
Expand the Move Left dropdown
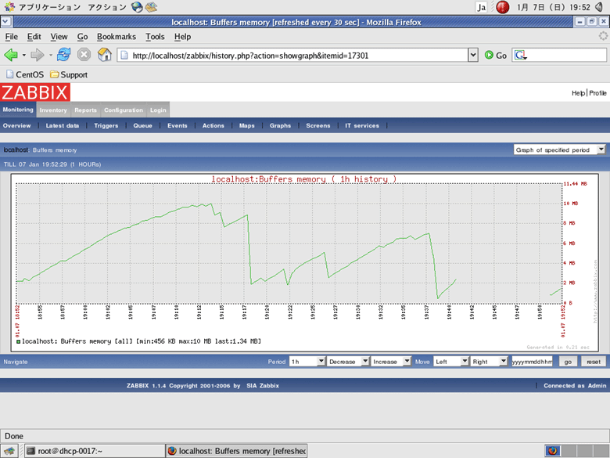(451, 362)
